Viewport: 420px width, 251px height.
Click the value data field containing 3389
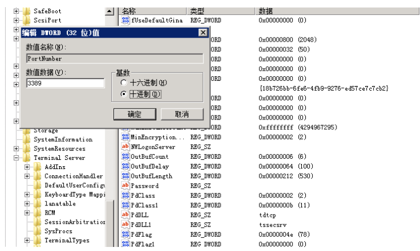[65, 83]
